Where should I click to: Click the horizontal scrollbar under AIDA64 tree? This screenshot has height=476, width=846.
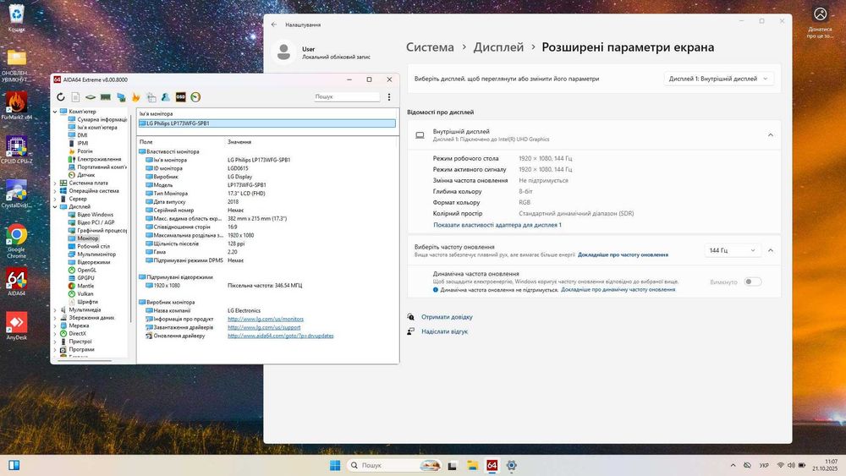pyautogui.click(x=84, y=360)
